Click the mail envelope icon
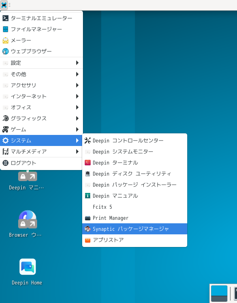237x303 pixels. click(6, 40)
